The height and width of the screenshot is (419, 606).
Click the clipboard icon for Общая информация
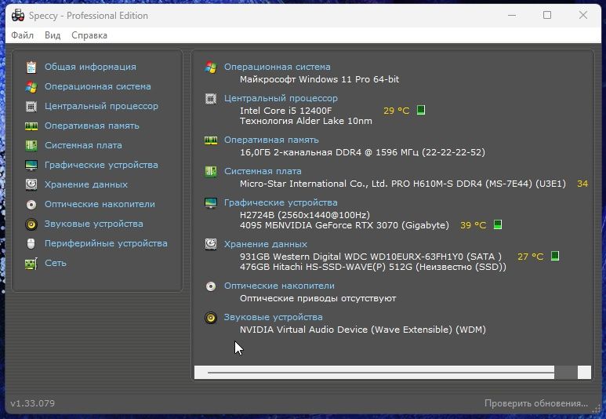[x=31, y=67]
